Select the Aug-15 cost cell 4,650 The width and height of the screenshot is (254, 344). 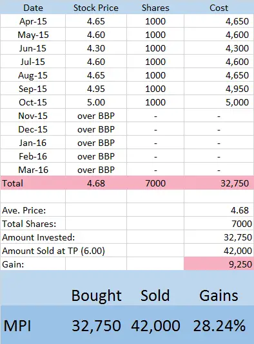click(x=219, y=75)
